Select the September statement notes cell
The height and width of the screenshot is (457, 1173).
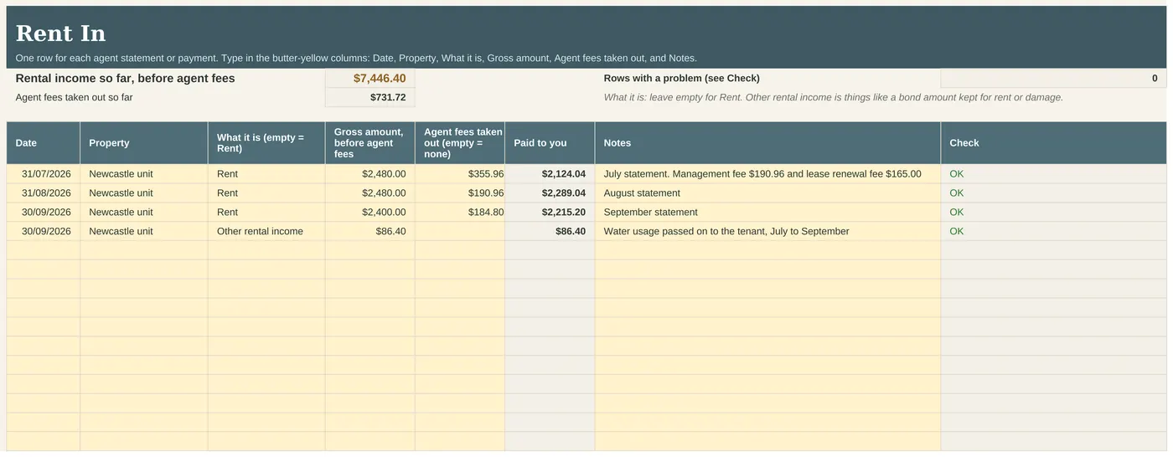click(x=767, y=213)
